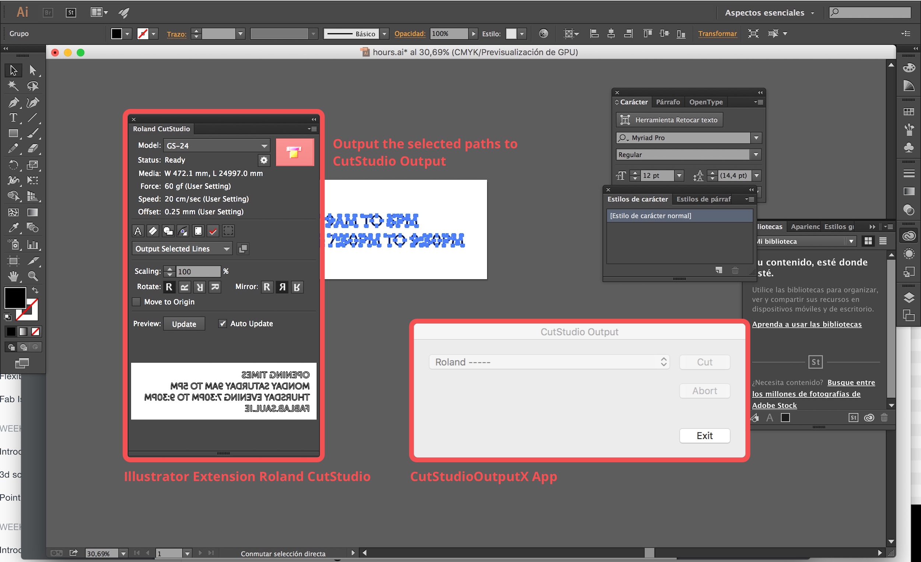This screenshot has height=562, width=921.
Task: Click the Abort button
Action: tap(705, 390)
